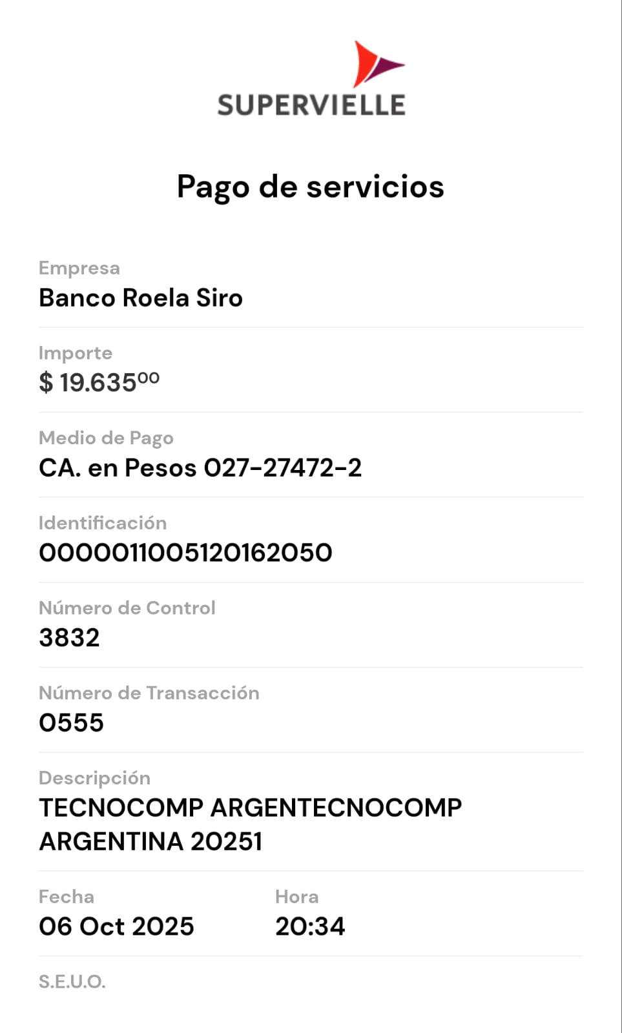
Task: Click the Empresa field label
Action: [x=79, y=268]
